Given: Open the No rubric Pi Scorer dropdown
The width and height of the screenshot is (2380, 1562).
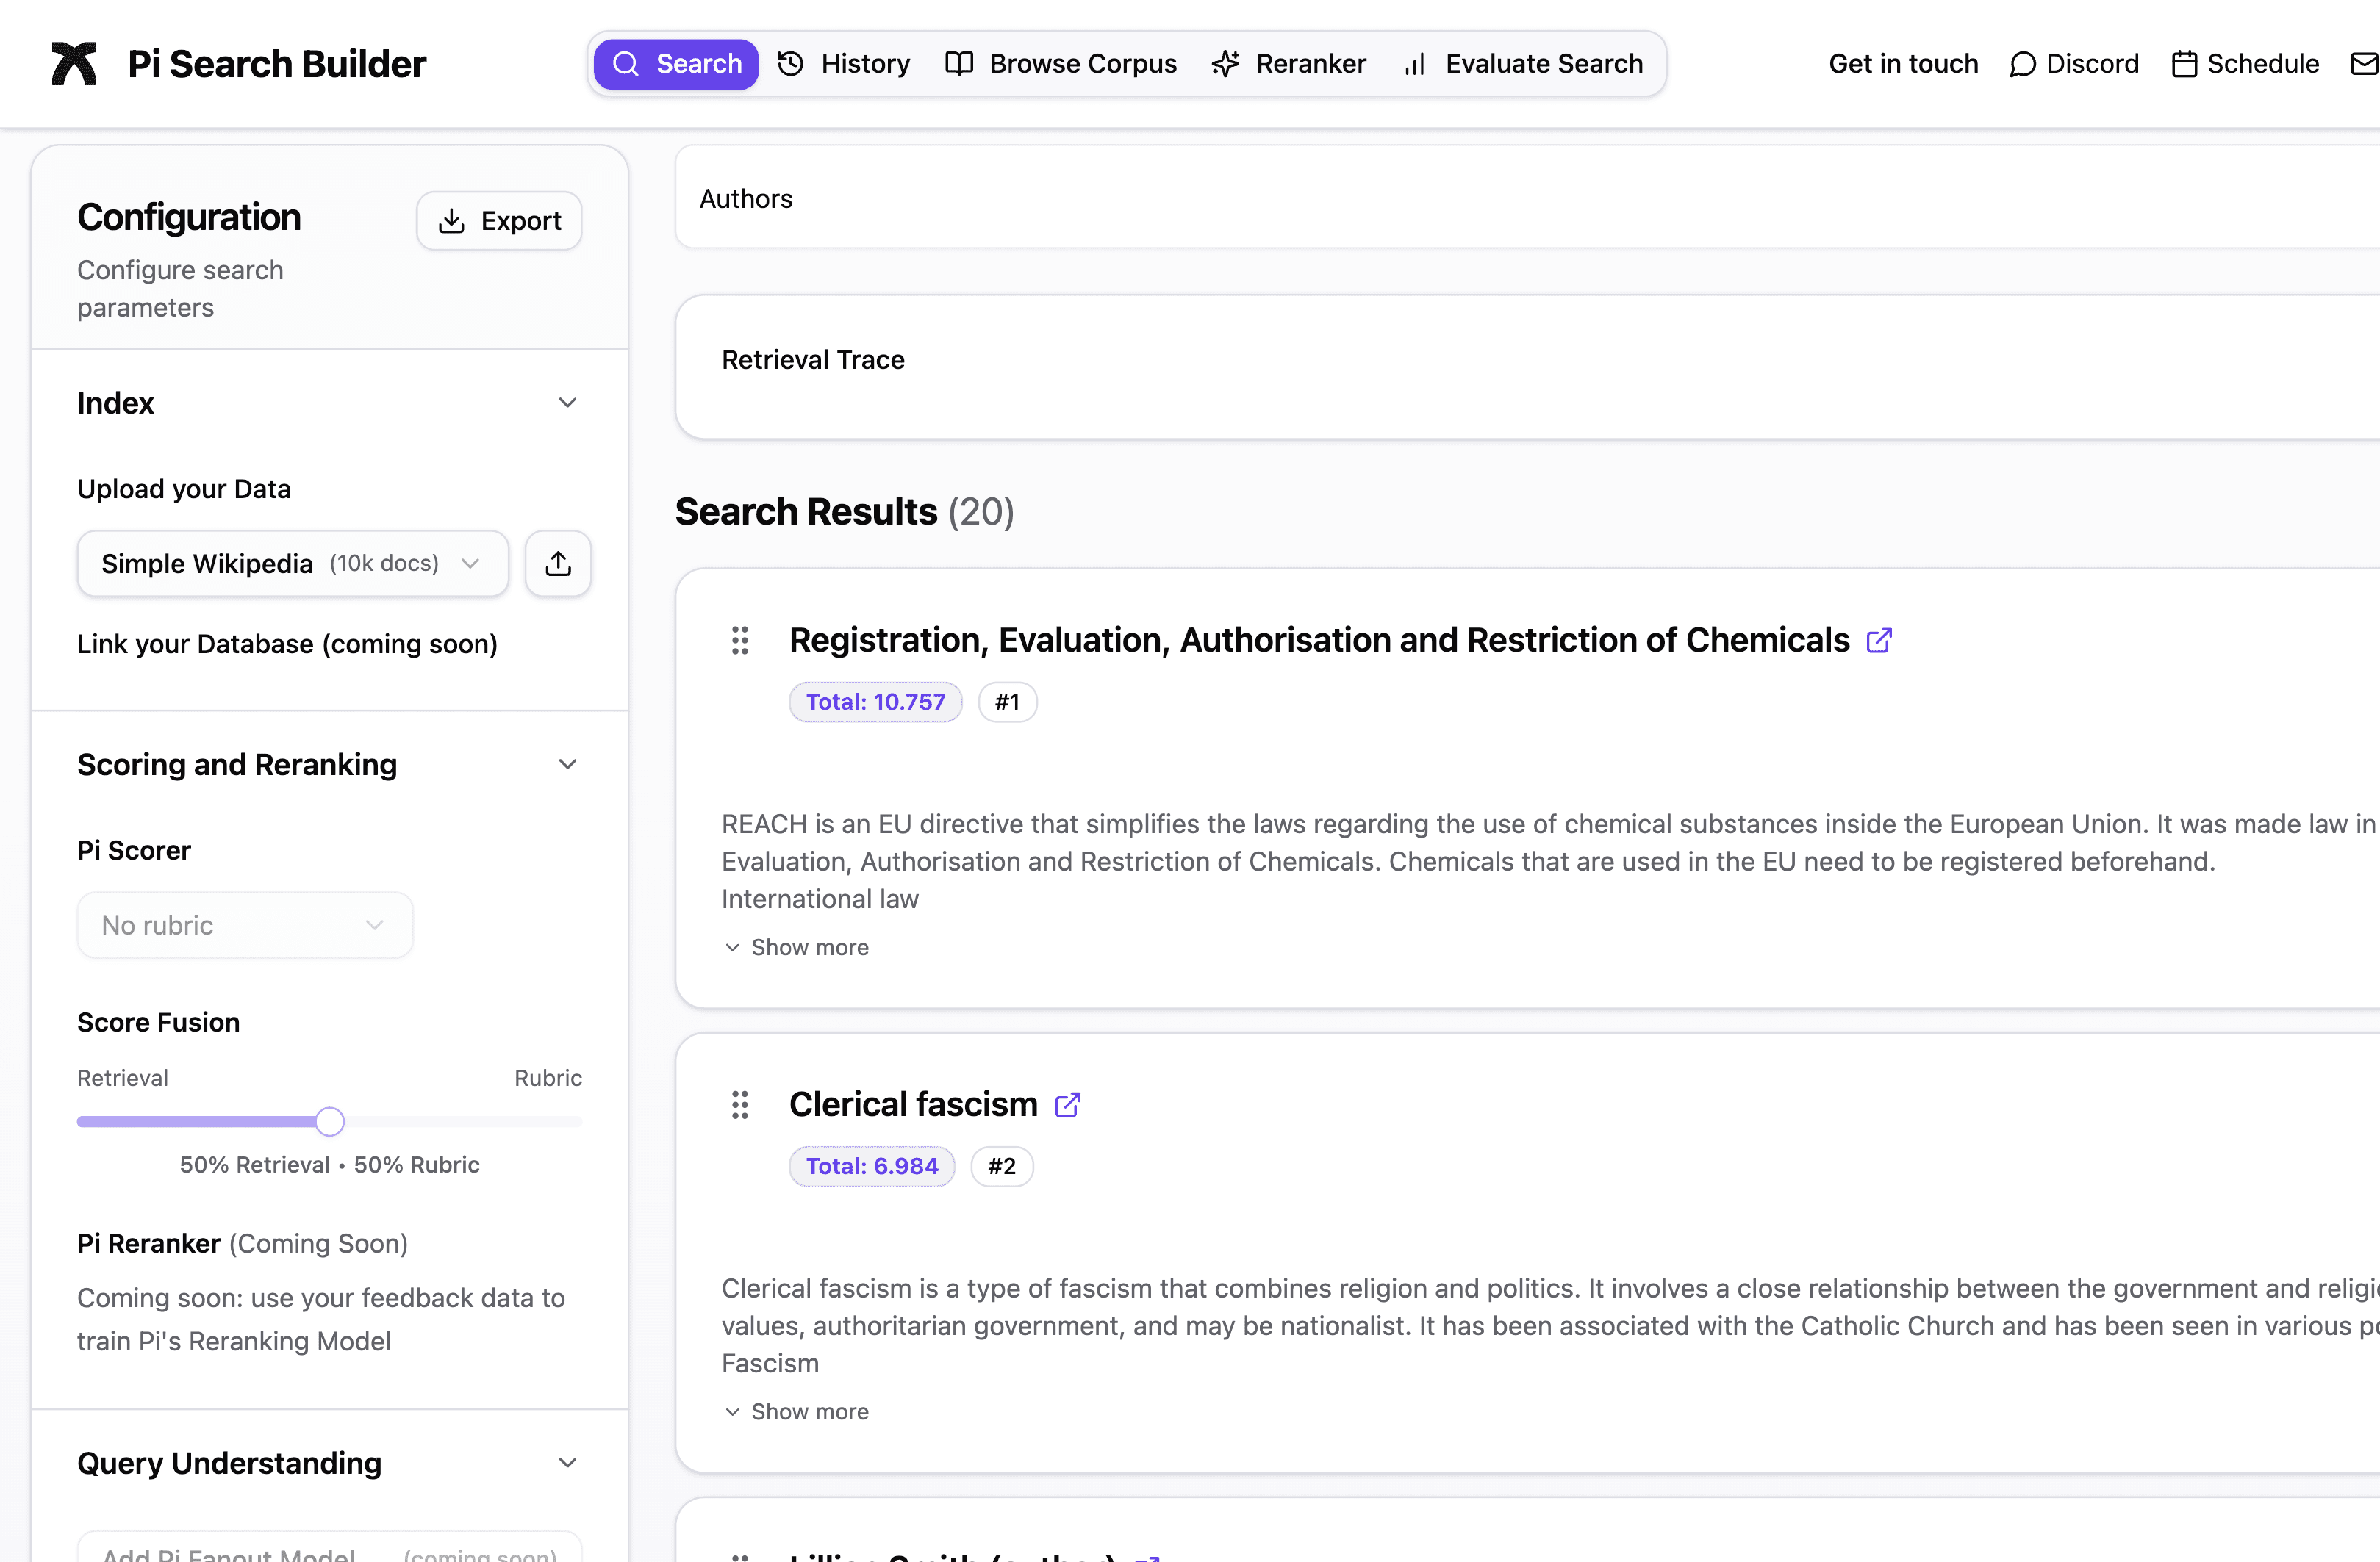Looking at the screenshot, I should click(x=244, y=926).
